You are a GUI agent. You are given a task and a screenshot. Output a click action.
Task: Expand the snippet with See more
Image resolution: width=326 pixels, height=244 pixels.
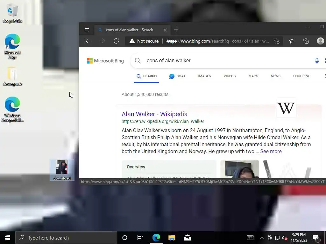click(x=271, y=151)
